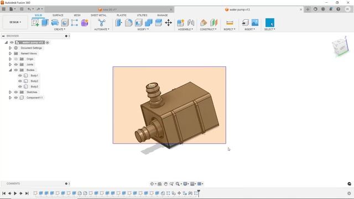Expand the Sketches folder
This screenshot has height=199, width=354.
(10, 92)
